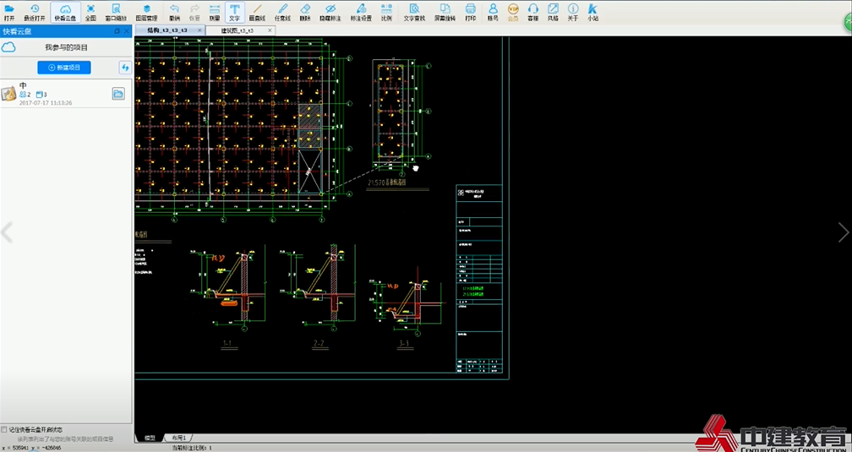Click the 21.570 plan title text

[x=389, y=183]
